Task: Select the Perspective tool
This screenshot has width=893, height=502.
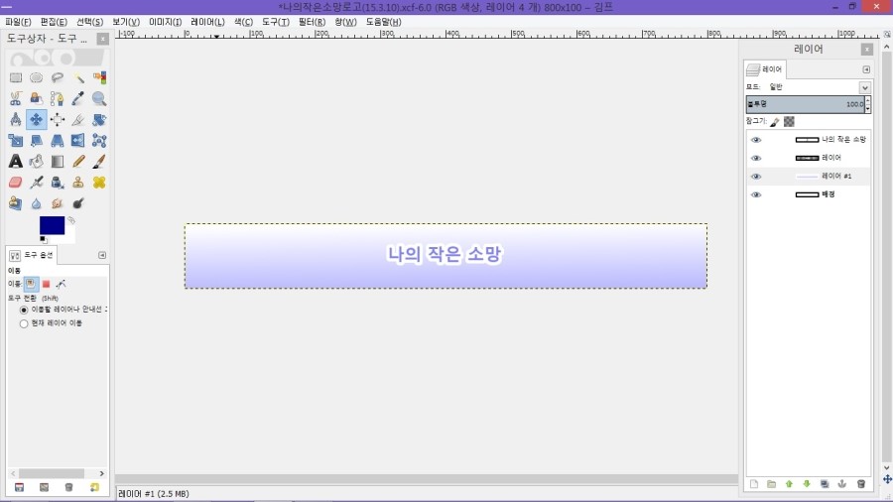Action: click(x=57, y=141)
